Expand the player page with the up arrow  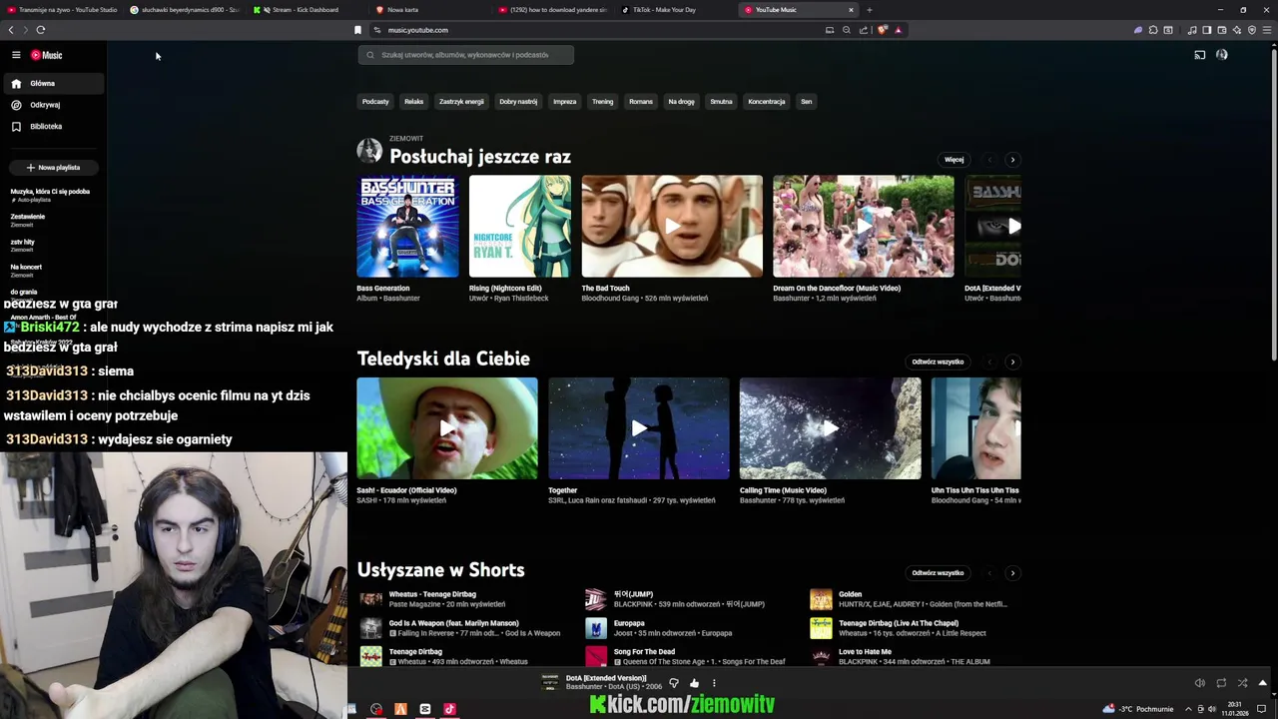click(1263, 683)
